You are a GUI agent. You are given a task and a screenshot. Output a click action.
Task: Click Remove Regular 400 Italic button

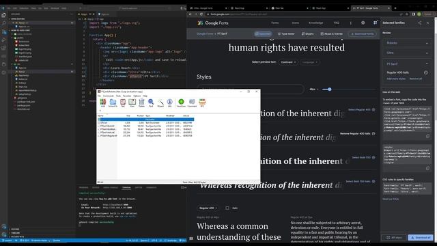tap(358, 134)
